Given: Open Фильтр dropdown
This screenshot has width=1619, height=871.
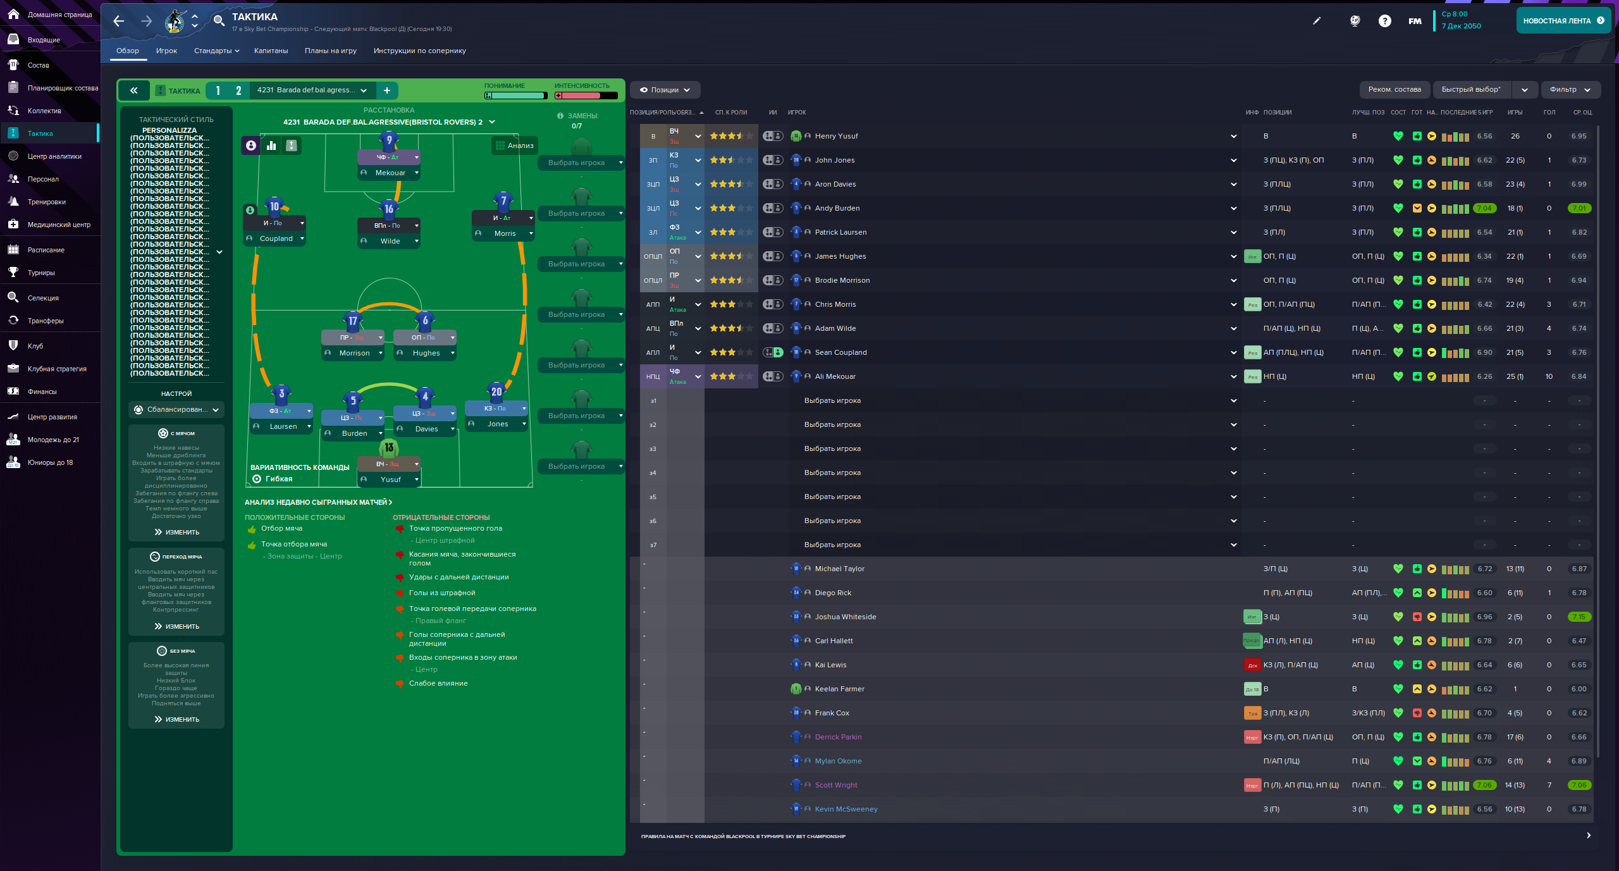Looking at the screenshot, I should [x=1570, y=89].
